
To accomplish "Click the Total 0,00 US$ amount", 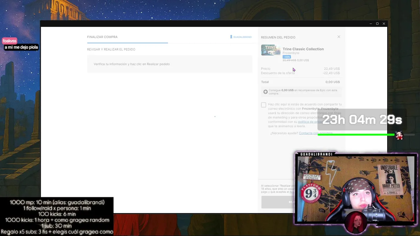I will 333,82.
